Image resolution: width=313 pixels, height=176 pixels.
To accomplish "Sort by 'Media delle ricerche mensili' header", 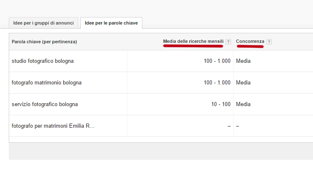I will coord(193,41).
